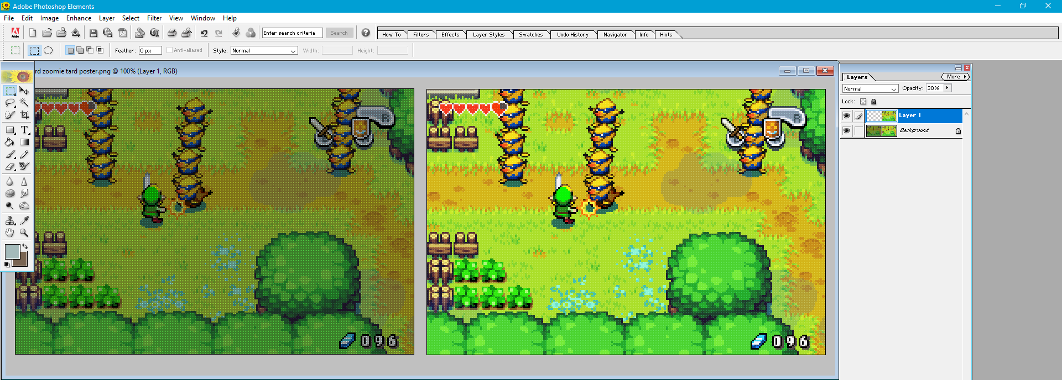Open layer blend mode Normal dropdown
Image resolution: width=1062 pixels, height=380 pixels.
click(x=870, y=88)
